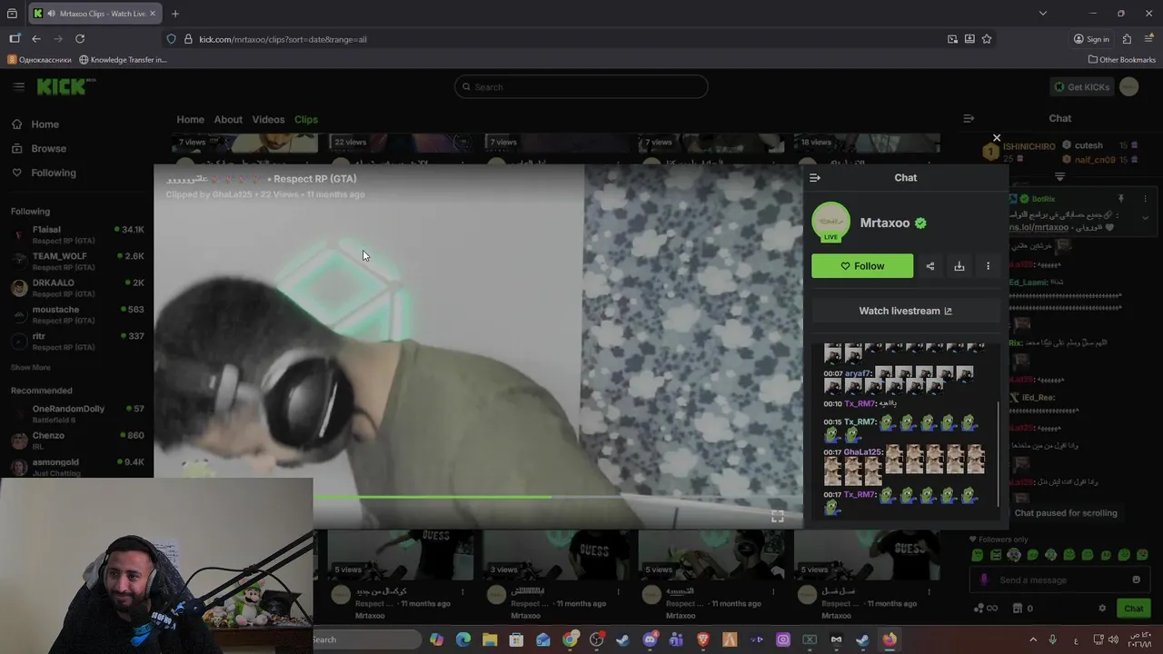The width and height of the screenshot is (1163, 654).
Task: Follow Mrtaxoo with the green Follow button
Action: point(862,266)
